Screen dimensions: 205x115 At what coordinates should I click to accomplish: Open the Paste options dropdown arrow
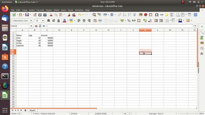click(x=64, y=15)
